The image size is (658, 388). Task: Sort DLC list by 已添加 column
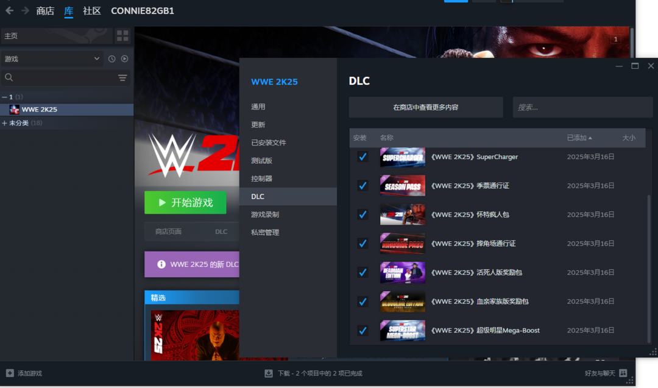579,138
